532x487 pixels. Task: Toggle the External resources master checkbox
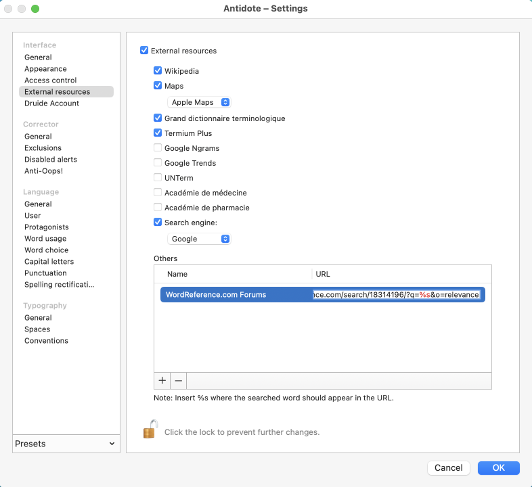tap(144, 51)
